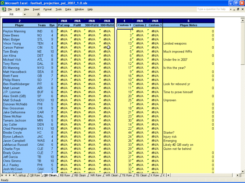This screenshot has height=183, width=245.
Task: Close the workbook window in menu bar
Action: tap(243, 9)
